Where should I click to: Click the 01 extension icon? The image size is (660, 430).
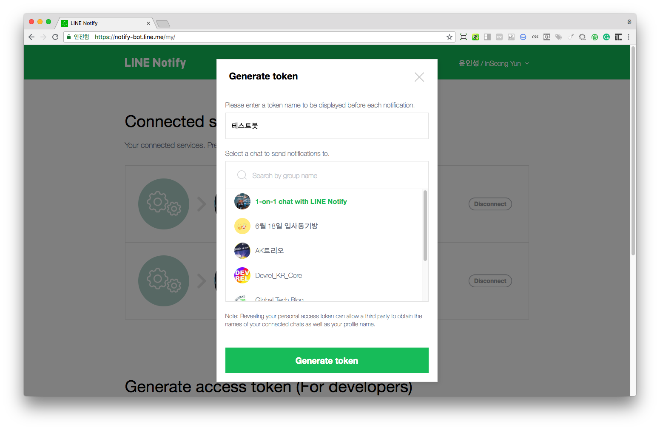point(547,37)
